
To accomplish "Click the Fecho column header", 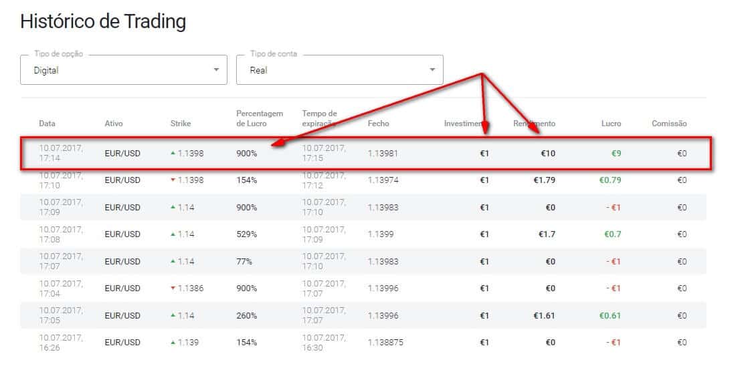I will click(x=378, y=124).
